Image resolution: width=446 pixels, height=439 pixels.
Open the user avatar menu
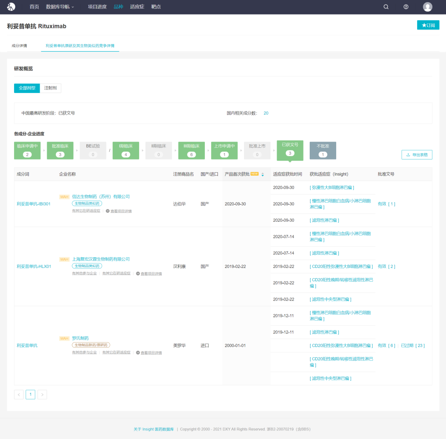point(427,7)
